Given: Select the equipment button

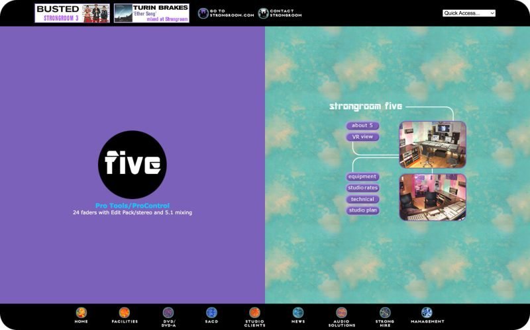Looking at the screenshot, I should pyautogui.click(x=362, y=177).
